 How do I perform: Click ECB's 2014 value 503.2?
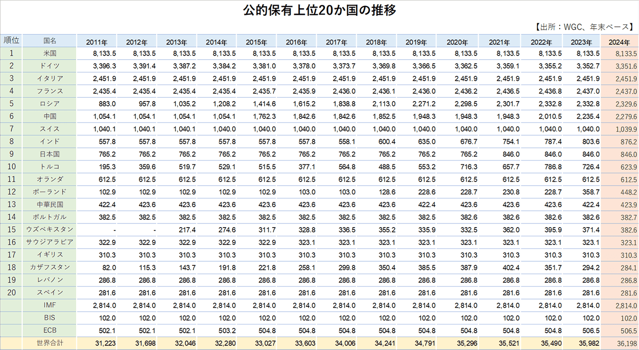pyautogui.click(x=227, y=330)
